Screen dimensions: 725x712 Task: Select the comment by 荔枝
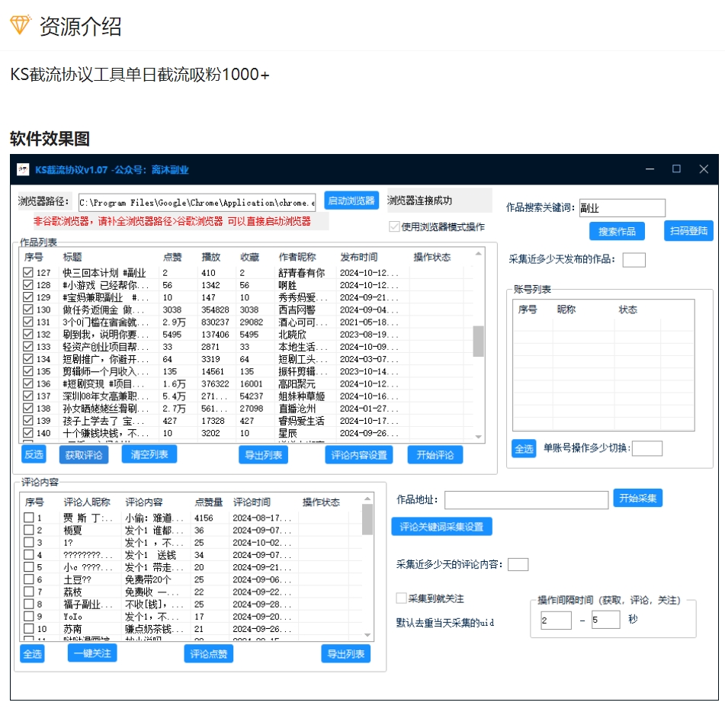tap(72, 592)
